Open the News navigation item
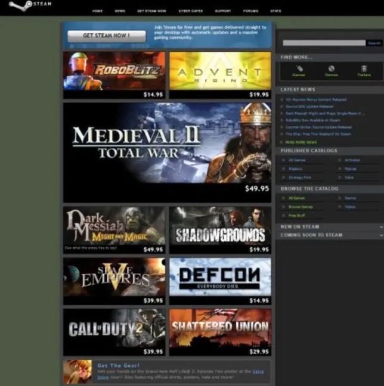 tap(120, 11)
